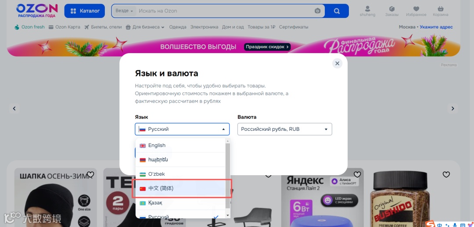The width and height of the screenshot is (474, 227).
Task: Select the Armenian language option
Action: (181, 159)
